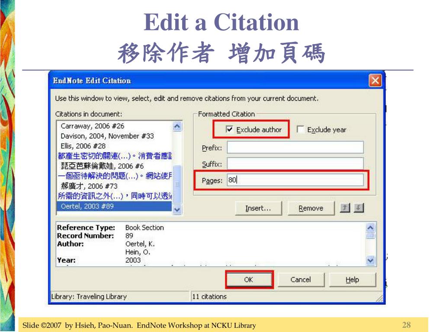Image resolution: width=443 pixels, height=332 pixels.
Task: Click the Insert... button
Action: (x=258, y=208)
